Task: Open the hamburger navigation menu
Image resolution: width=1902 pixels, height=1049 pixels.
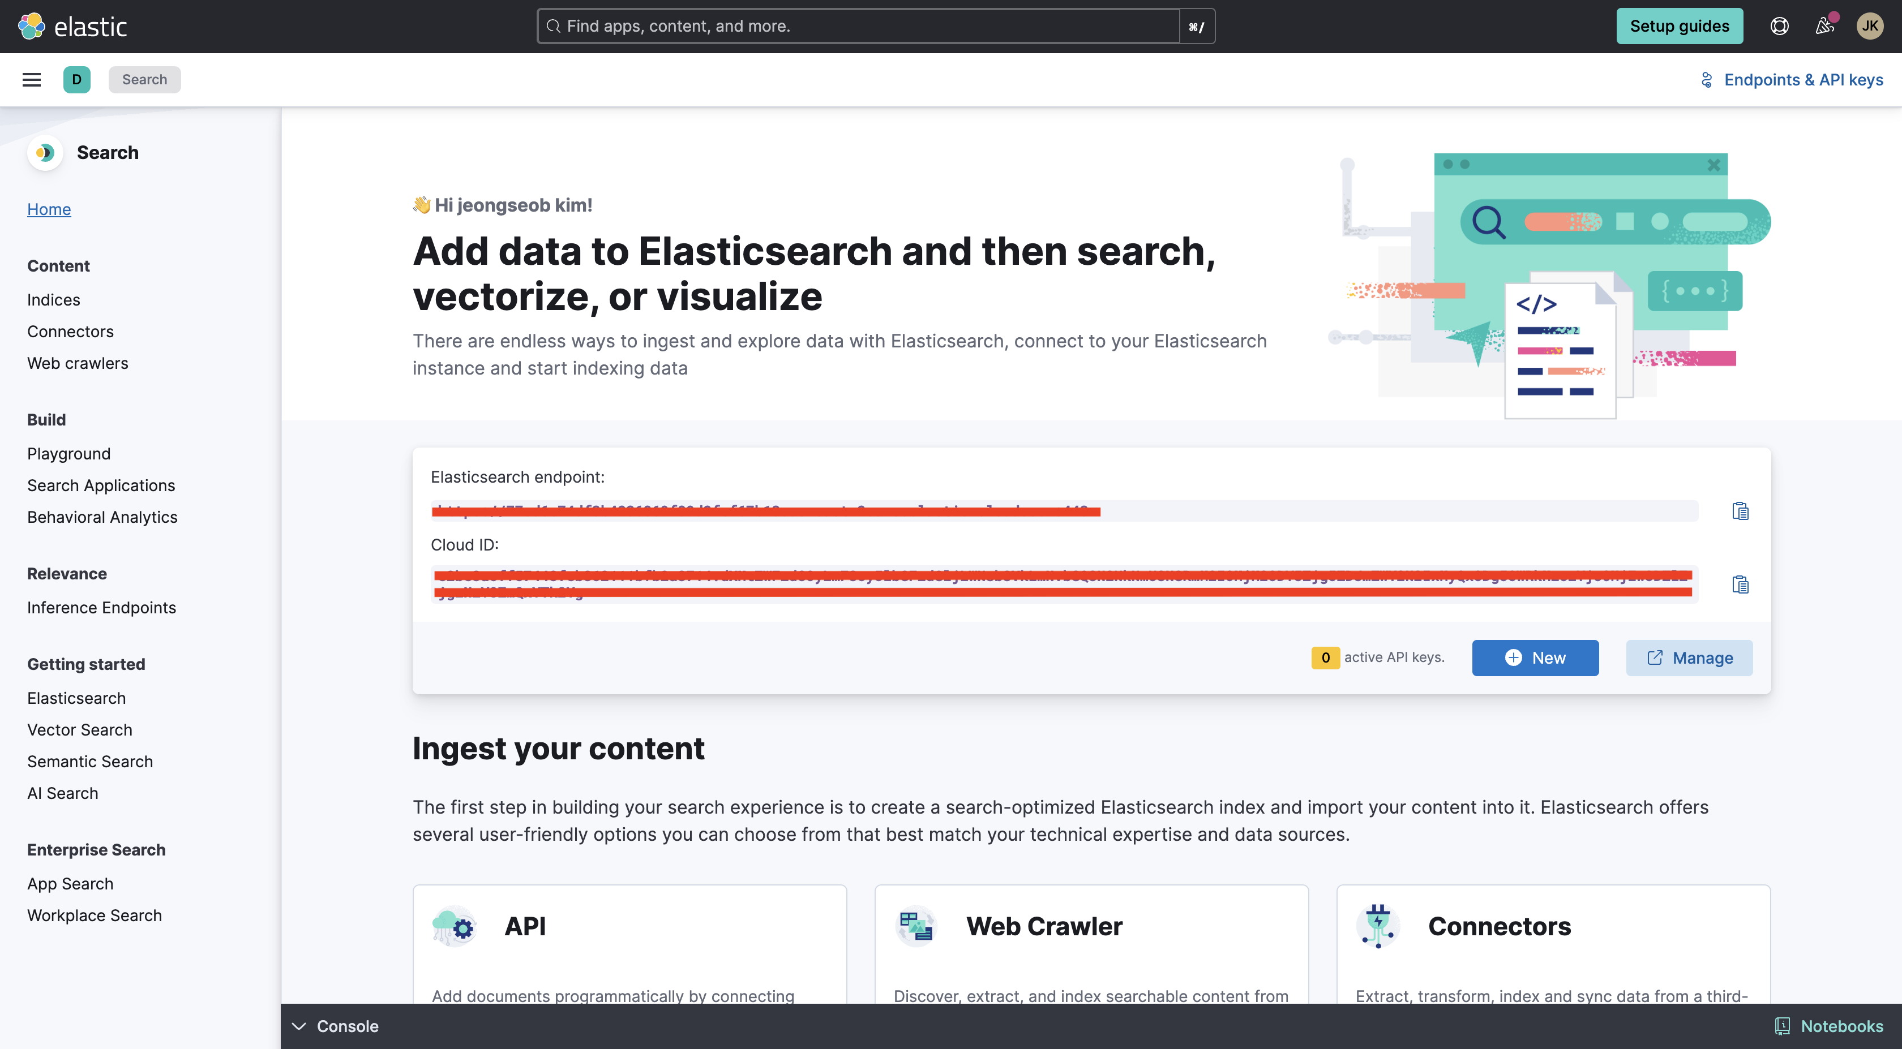Action: (x=32, y=80)
